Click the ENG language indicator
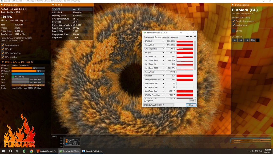This screenshot has height=154, width=273. (x=261, y=151)
